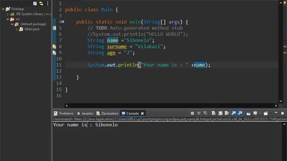The width and height of the screenshot is (287, 161).
Task: Toggle Console Word Wrap
Action: point(227,113)
